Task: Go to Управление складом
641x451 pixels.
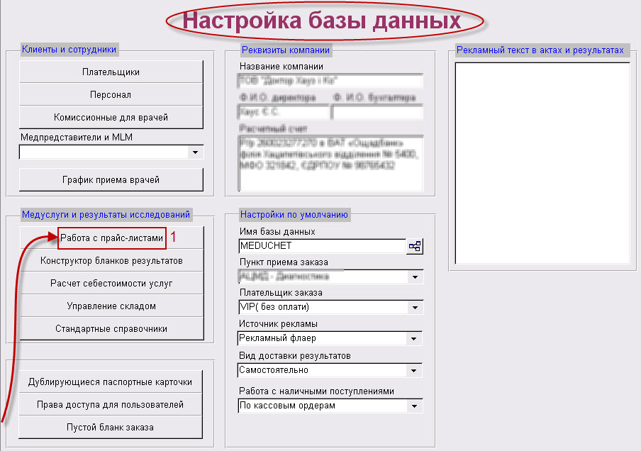Action: (x=111, y=306)
